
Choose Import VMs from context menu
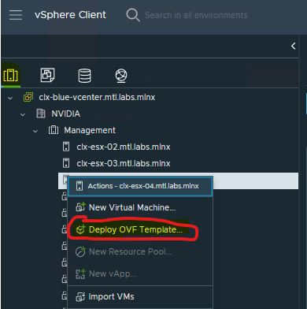pyautogui.click(x=140, y=296)
